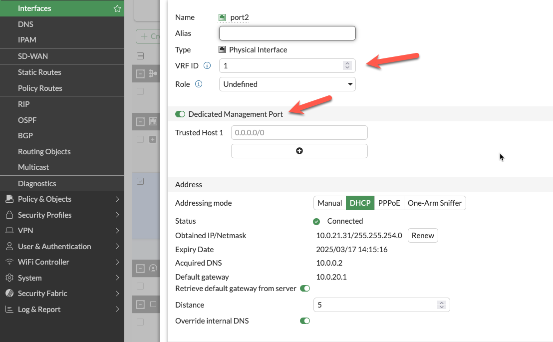Click the favorite star icon on Interfaces
553x342 pixels.
[x=117, y=8]
